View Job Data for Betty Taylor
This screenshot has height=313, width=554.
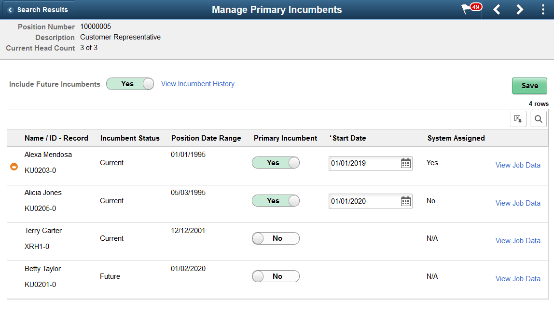[518, 278]
